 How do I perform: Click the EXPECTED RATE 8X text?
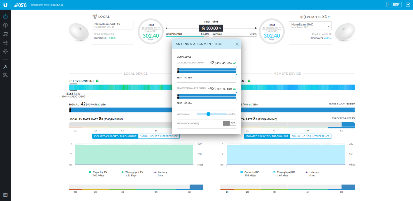[343, 118]
